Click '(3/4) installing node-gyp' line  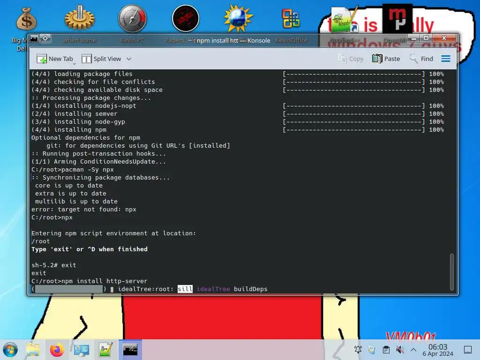click(x=78, y=122)
